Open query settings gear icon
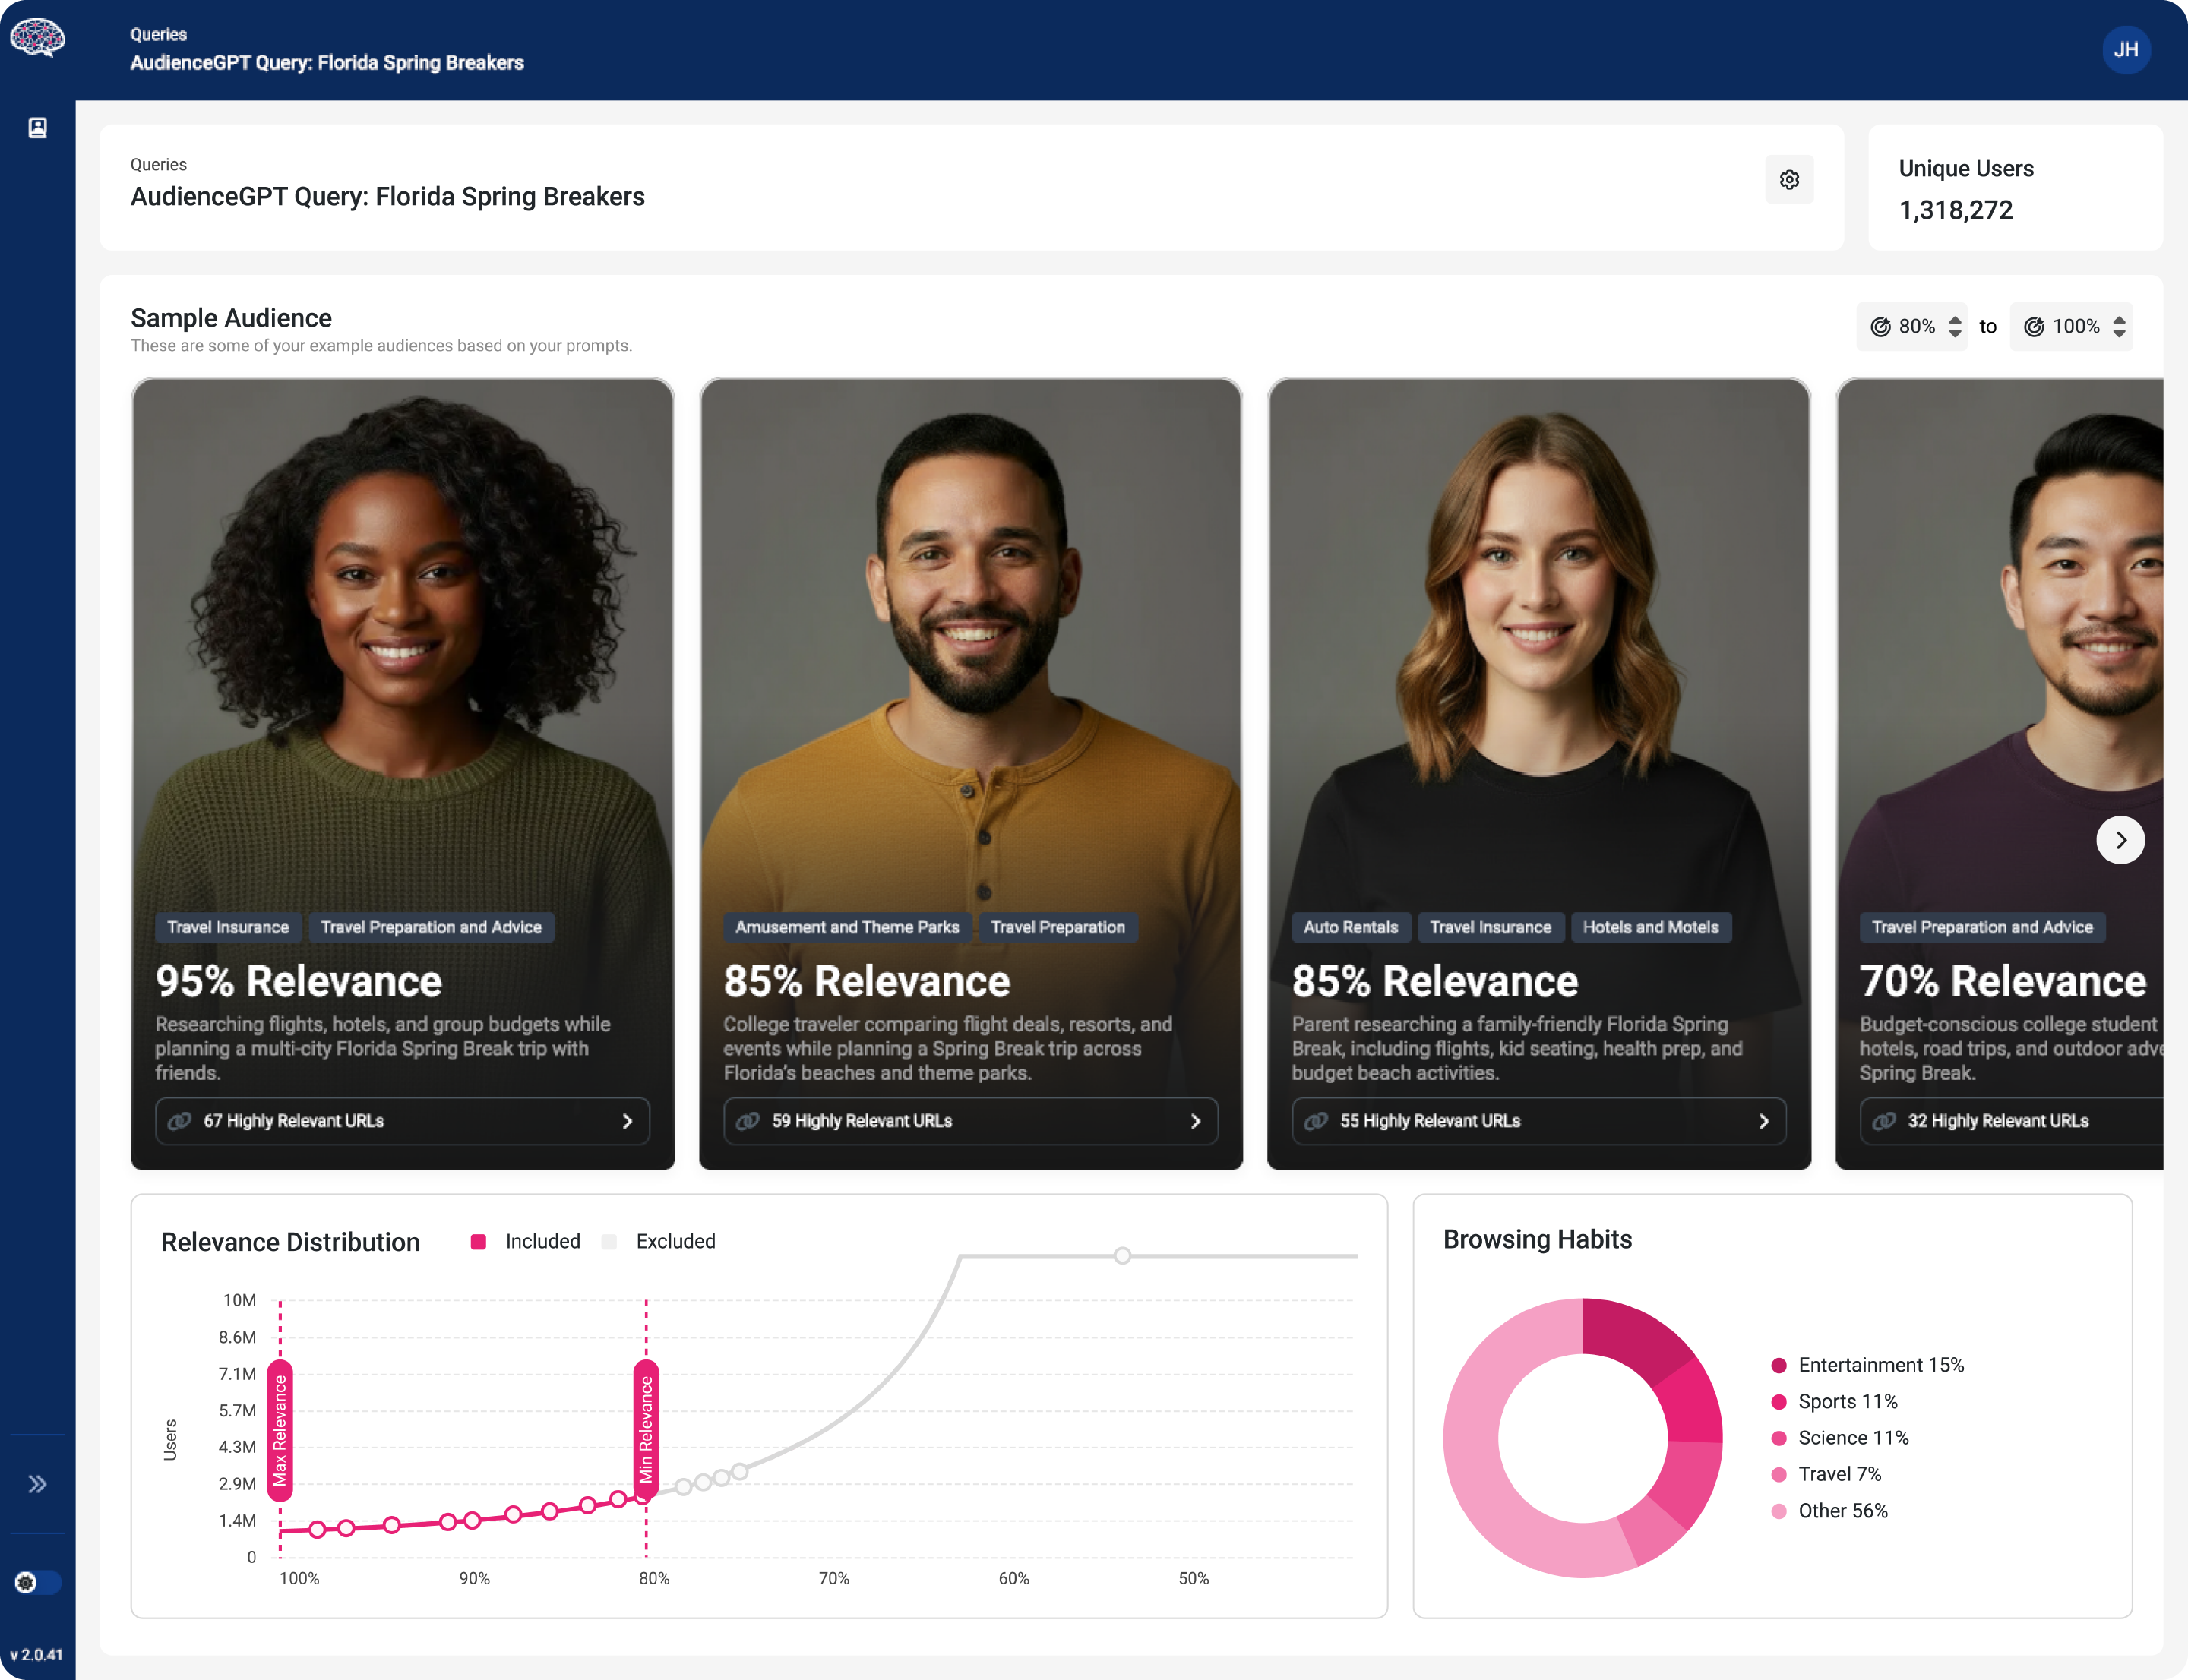This screenshot has height=1680, width=2188. tap(1789, 179)
